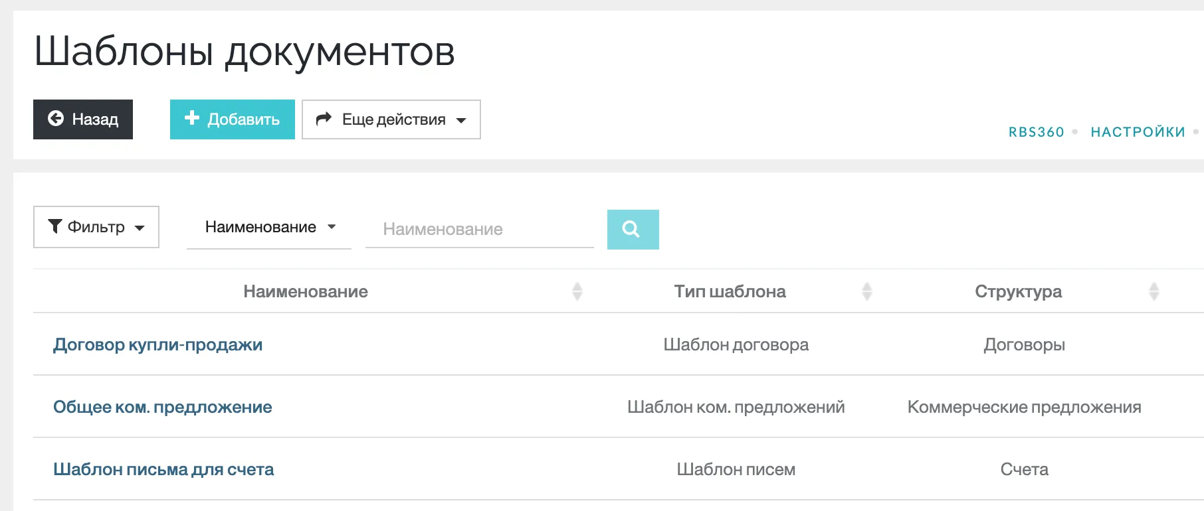Screen dimensions: 1204x511
Task: Focus the Наименование search text field
Action: coord(479,230)
